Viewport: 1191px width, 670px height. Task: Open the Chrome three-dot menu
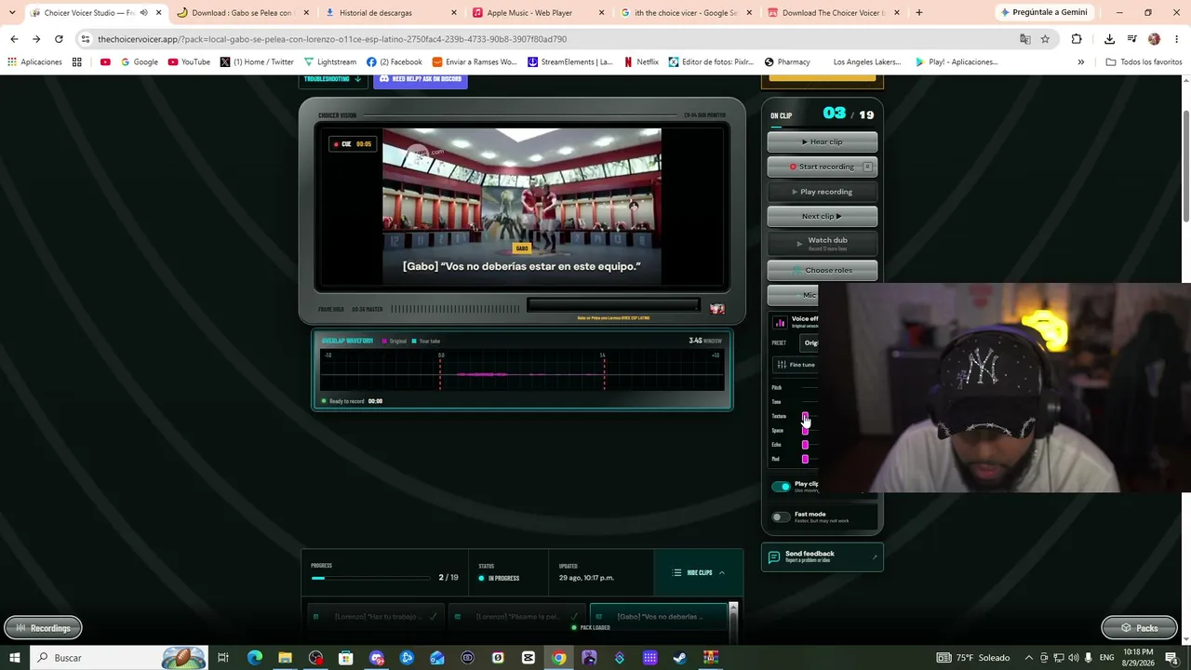tap(1175, 39)
